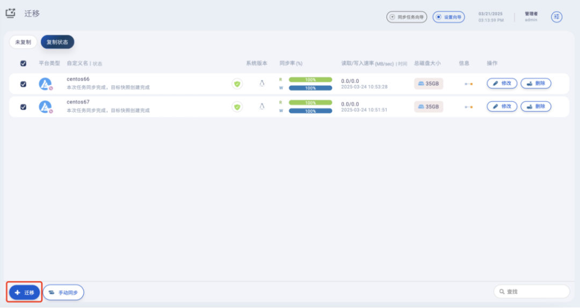
Task: Click the centos67 0.0/0.0 speed value
Action: pos(350,104)
